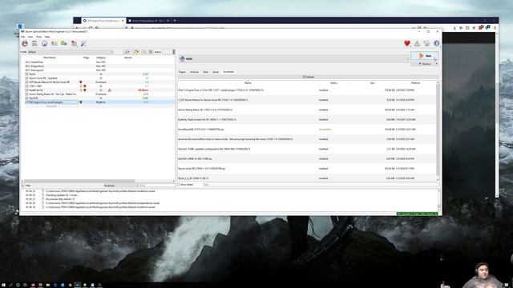Toggle Skyrim Souls RE - Updated checkbox

click(26, 78)
